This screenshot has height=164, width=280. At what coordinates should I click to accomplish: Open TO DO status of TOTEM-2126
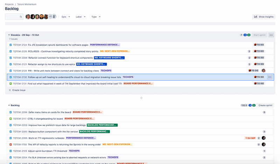pos(259,51)
